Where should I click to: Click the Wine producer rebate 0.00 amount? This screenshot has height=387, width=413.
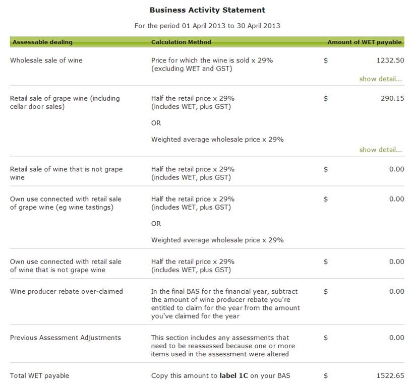pyautogui.click(x=396, y=291)
